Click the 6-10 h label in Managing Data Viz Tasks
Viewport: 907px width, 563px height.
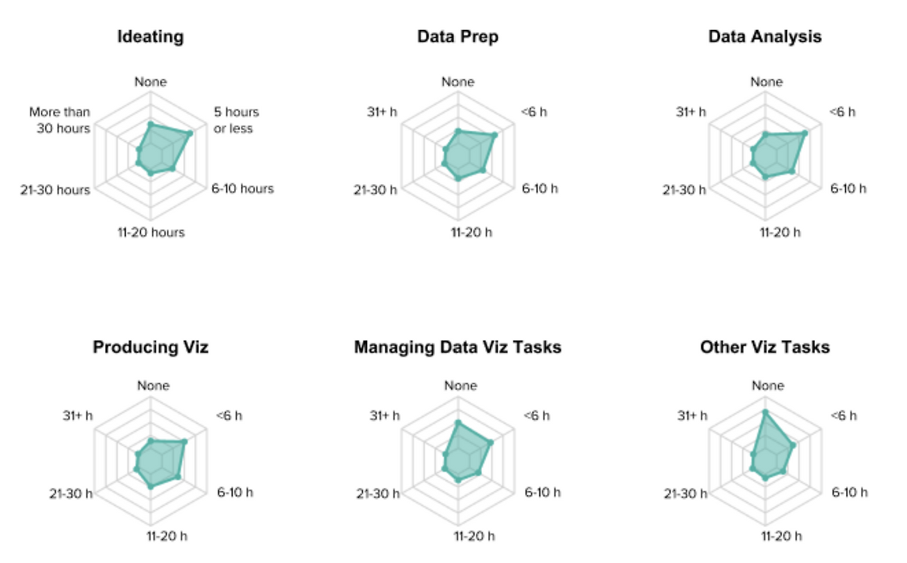[x=543, y=492]
